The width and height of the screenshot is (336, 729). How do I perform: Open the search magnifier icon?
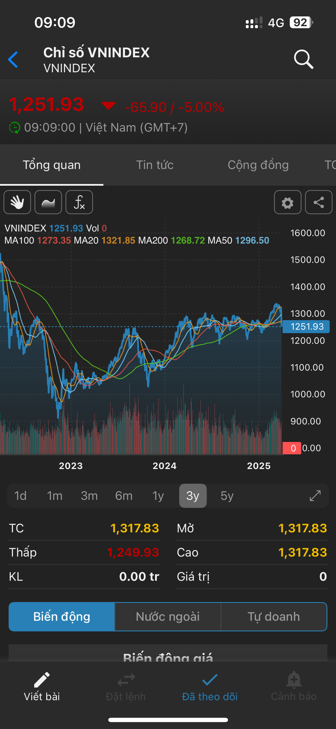[303, 59]
